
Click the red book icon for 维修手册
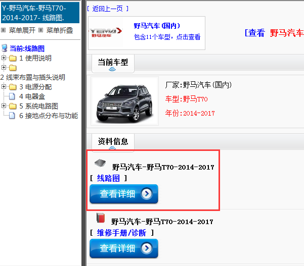pos(101,218)
